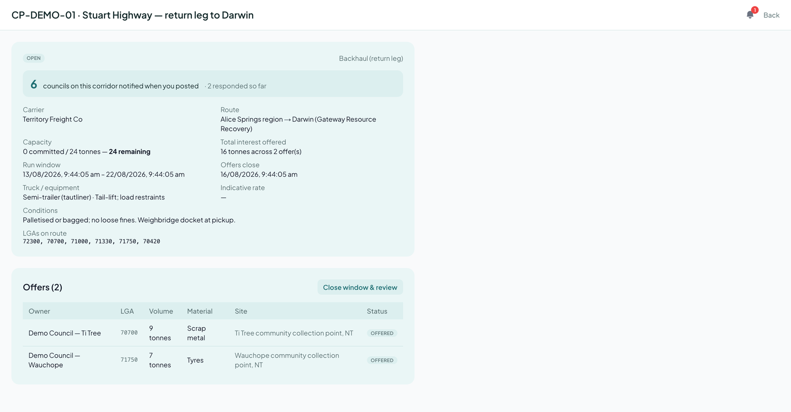Image resolution: width=791 pixels, height=412 pixels.
Task: Click the LGAs on route code list
Action: [91, 242]
